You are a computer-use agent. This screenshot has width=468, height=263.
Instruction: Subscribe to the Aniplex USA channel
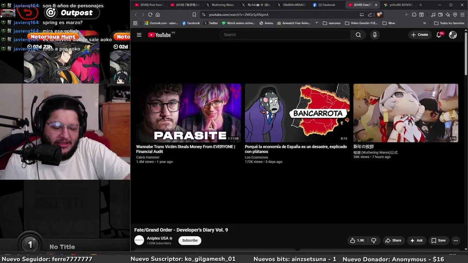click(190, 240)
